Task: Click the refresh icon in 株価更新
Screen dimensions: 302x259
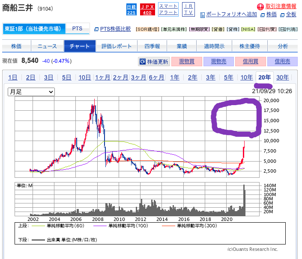Action: pyautogui.click(x=143, y=62)
